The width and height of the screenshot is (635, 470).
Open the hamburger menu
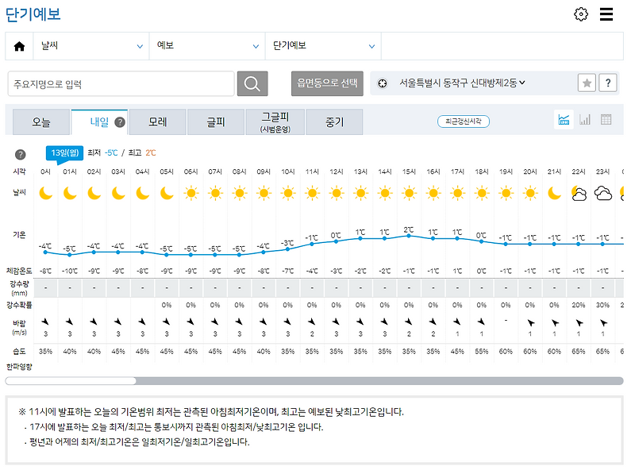coord(606,14)
